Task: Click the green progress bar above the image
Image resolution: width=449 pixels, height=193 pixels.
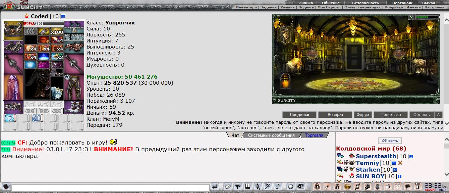Action: point(427,17)
